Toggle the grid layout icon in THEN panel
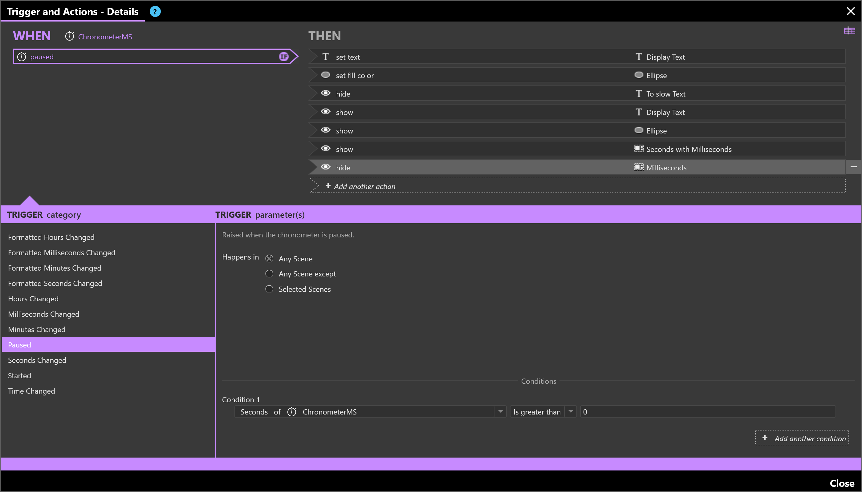This screenshot has height=492, width=862. 849,31
